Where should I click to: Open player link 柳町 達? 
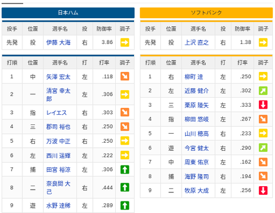point(194,77)
